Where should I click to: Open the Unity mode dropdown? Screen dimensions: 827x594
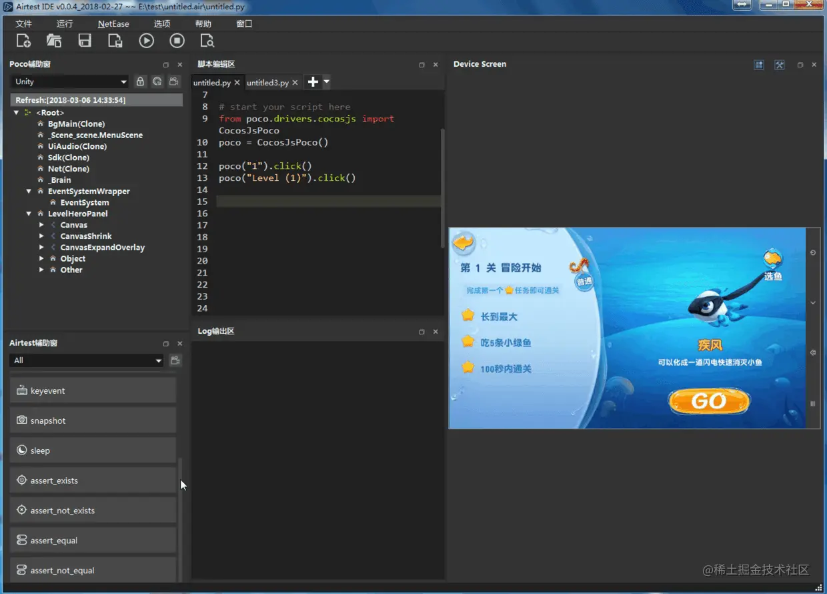coord(69,81)
